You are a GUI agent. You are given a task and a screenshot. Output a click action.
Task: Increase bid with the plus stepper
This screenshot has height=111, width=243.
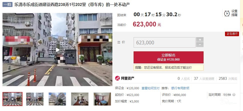(x=200, y=40)
